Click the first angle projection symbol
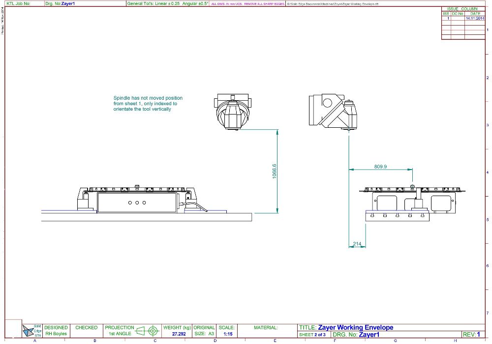The image size is (492, 344). coord(147,330)
